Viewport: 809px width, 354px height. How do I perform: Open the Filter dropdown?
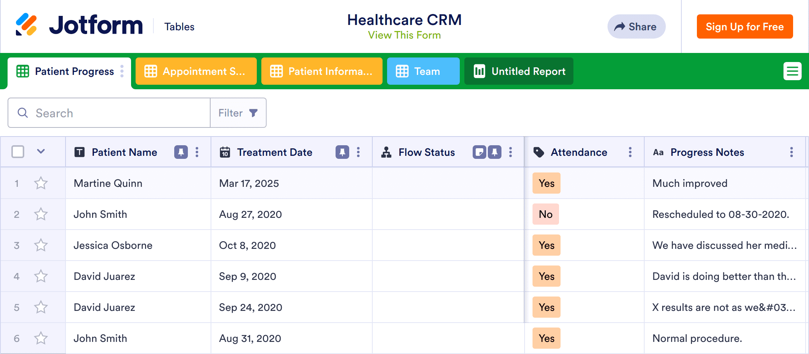pos(238,113)
